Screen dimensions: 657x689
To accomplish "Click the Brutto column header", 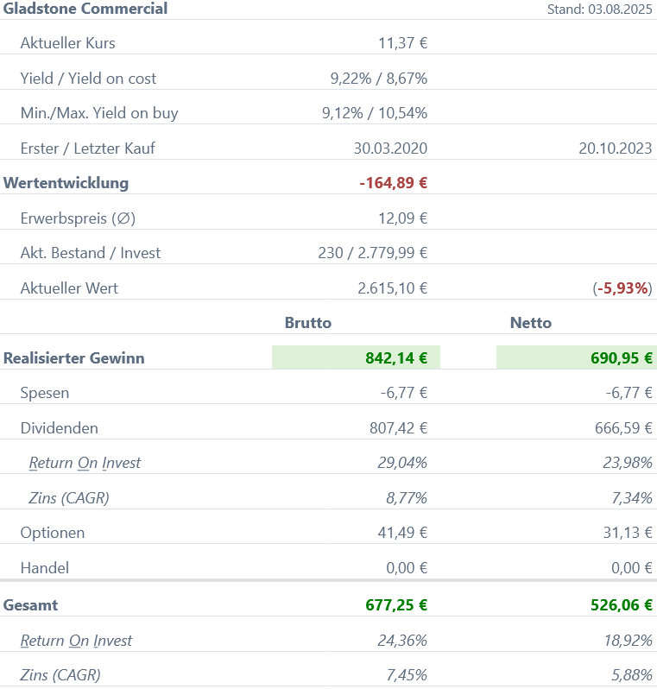I will [x=308, y=323].
